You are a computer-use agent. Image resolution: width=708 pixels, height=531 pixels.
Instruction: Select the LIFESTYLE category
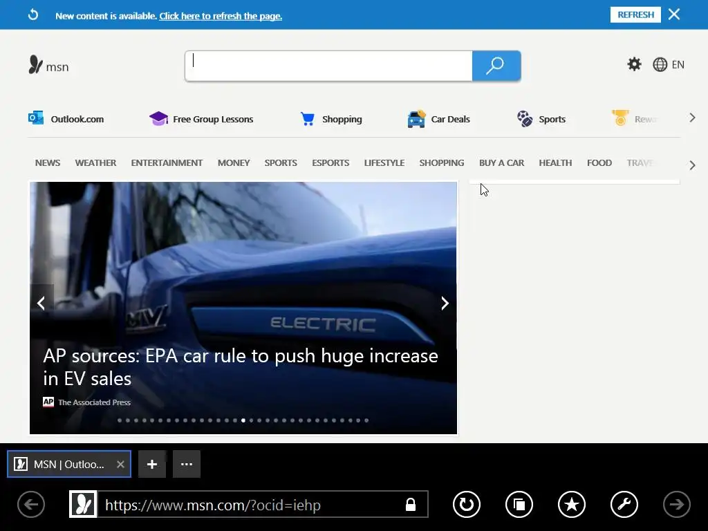(384, 162)
